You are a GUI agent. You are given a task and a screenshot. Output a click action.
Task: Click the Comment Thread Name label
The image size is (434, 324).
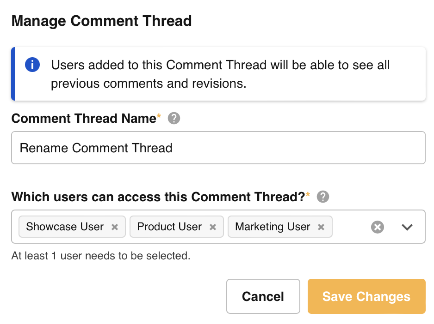click(x=84, y=119)
